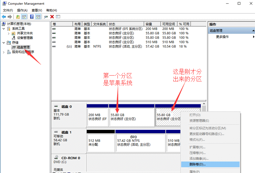Expand 更多操作 submenu arrow

(254, 37)
